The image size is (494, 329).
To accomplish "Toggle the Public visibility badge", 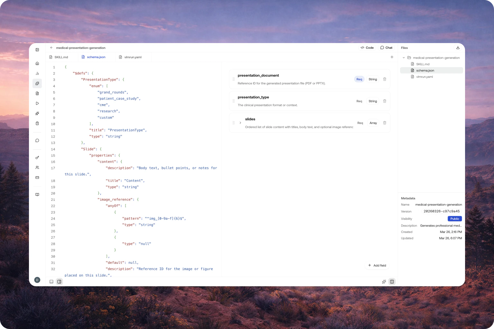I will [x=455, y=218].
